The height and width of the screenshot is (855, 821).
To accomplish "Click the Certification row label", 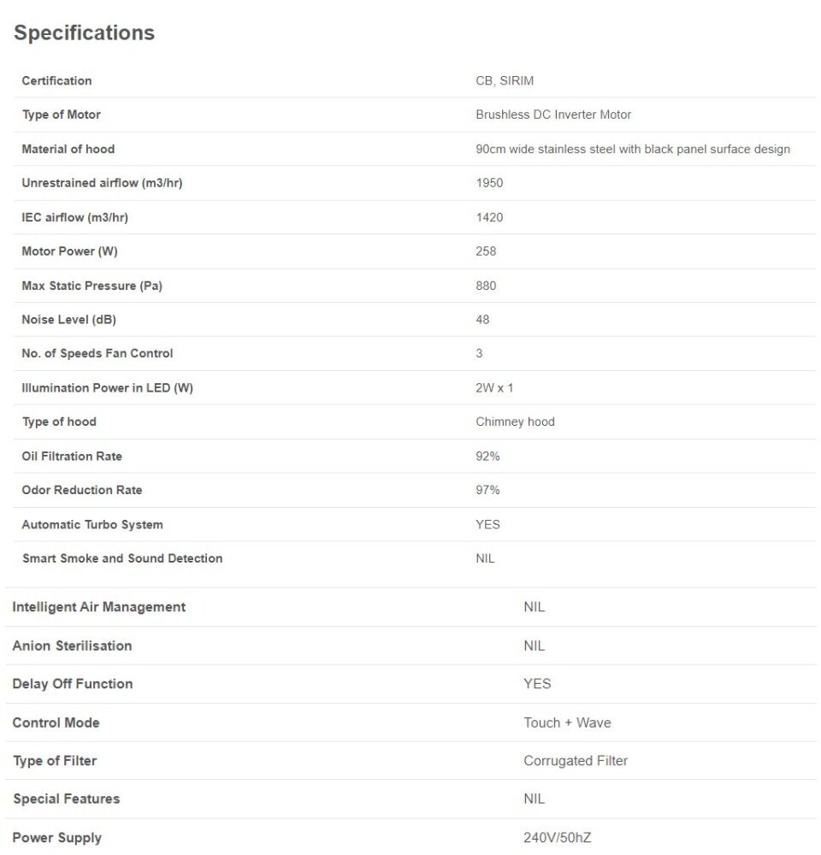I will [56, 80].
